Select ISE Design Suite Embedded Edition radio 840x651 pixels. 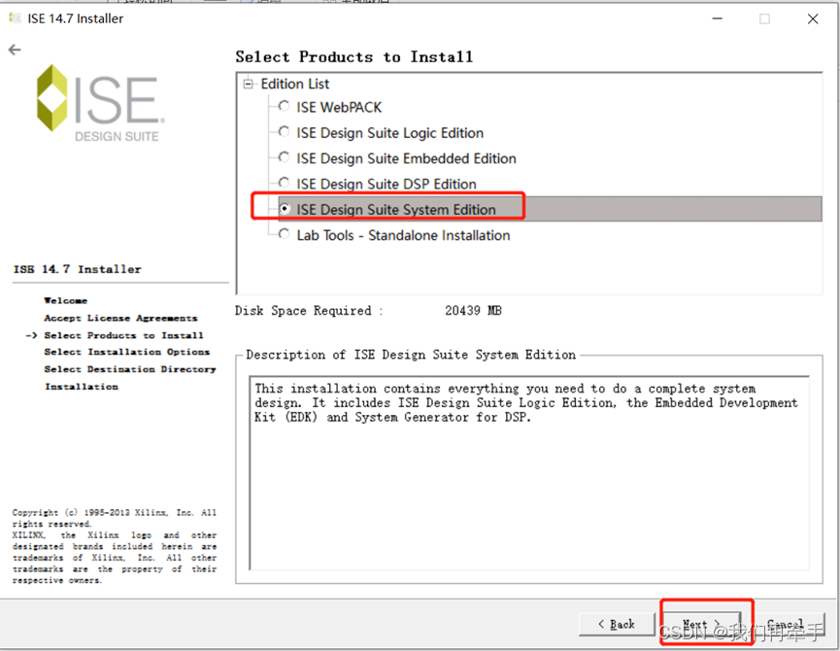click(284, 157)
